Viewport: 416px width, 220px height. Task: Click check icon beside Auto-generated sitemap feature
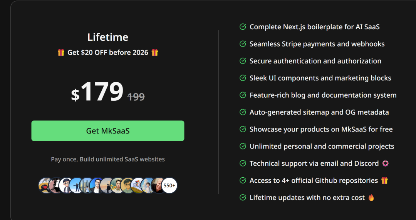[x=243, y=112]
